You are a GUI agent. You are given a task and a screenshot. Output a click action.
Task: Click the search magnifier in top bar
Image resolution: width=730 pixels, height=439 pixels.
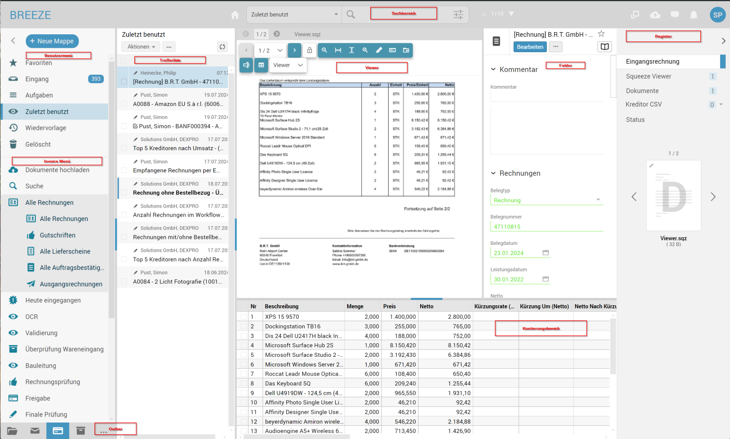[351, 15]
